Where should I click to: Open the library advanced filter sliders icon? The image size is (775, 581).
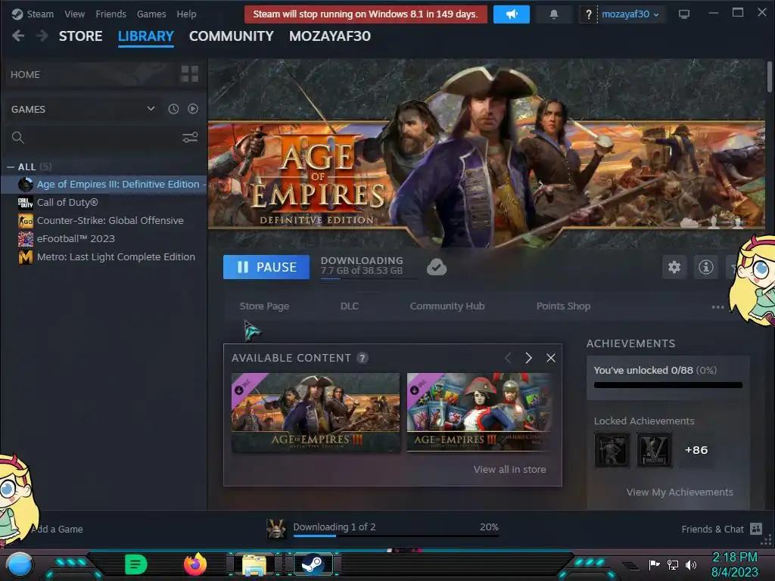[190, 137]
